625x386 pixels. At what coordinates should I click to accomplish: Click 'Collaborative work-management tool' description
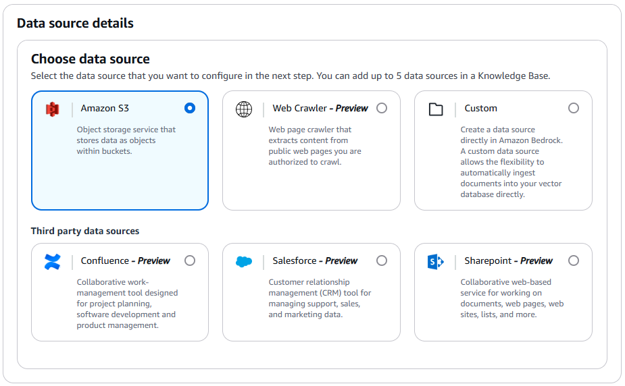pyautogui.click(x=127, y=304)
